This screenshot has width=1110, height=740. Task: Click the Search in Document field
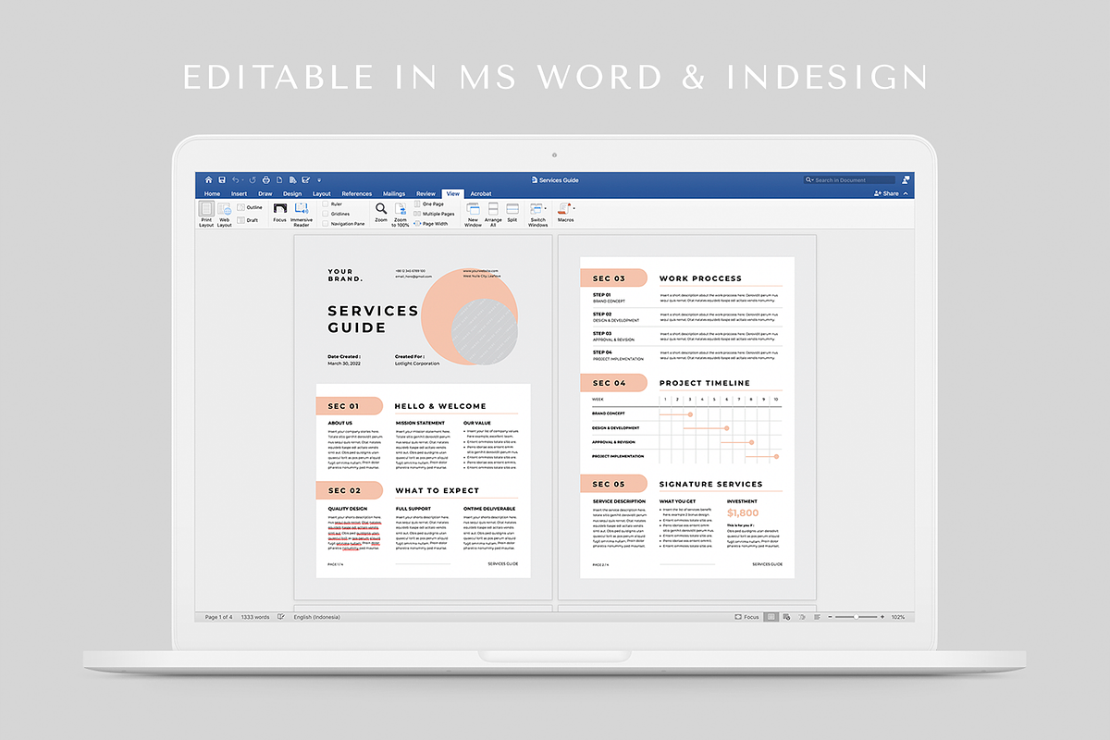click(849, 180)
